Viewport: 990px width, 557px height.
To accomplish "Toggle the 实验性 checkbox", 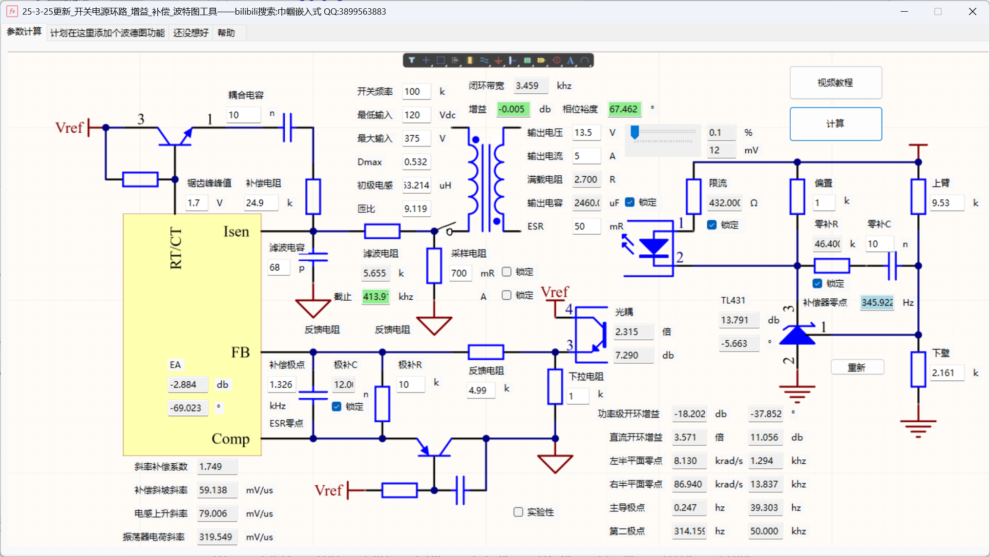I will [x=518, y=512].
